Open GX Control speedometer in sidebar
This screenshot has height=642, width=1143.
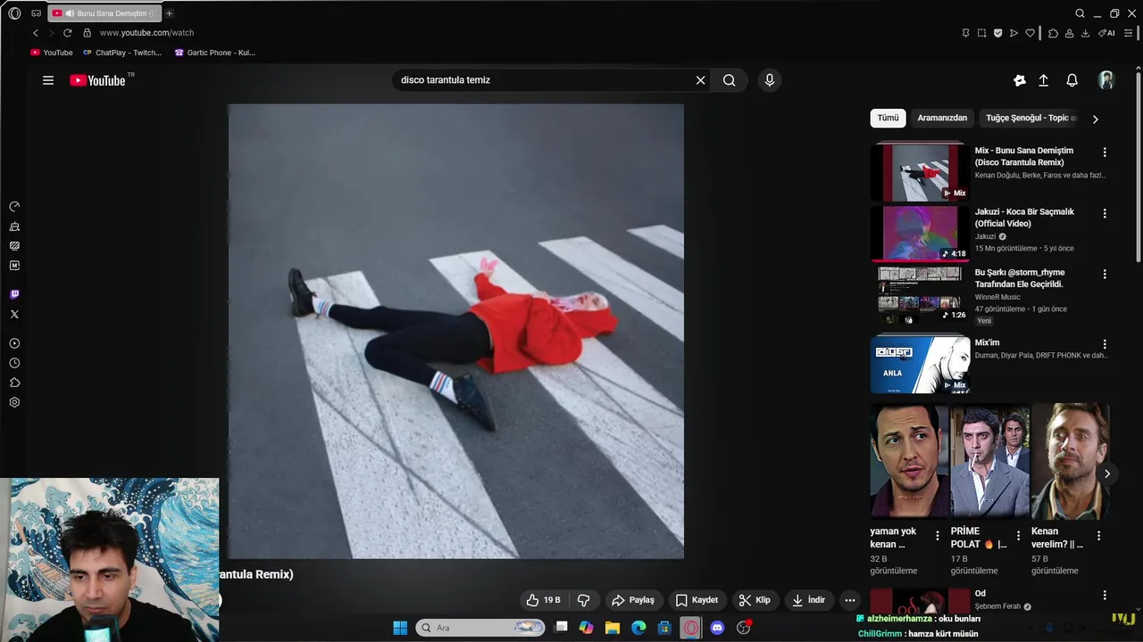[x=14, y=206]
